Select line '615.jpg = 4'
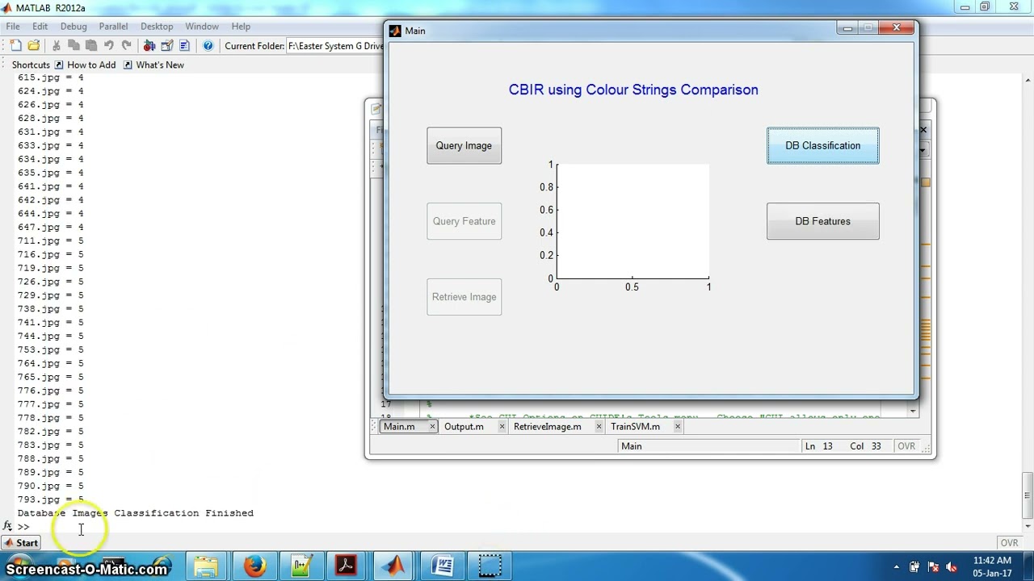This screenshot has height=581, width=1034. pos(50,77)
